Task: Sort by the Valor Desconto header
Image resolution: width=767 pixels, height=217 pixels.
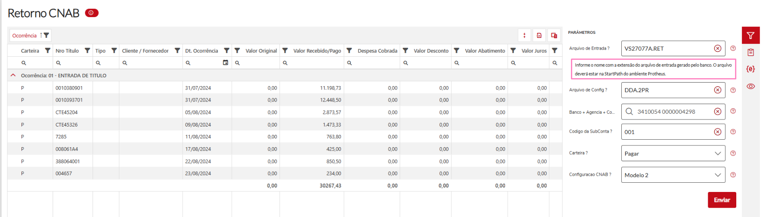Action: pos(431,51)
